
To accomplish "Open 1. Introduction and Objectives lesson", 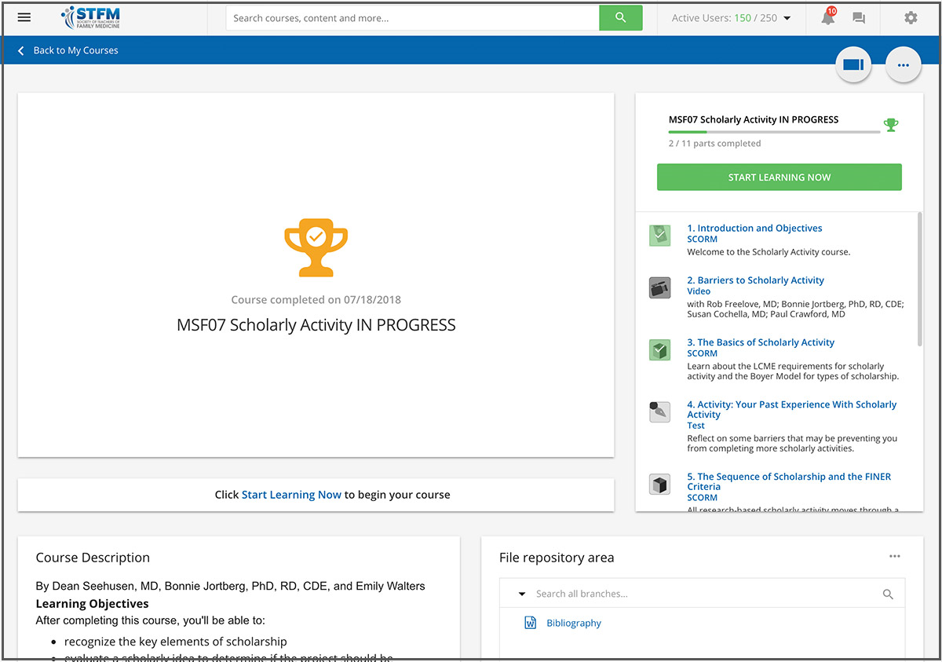I will point(755,229).
